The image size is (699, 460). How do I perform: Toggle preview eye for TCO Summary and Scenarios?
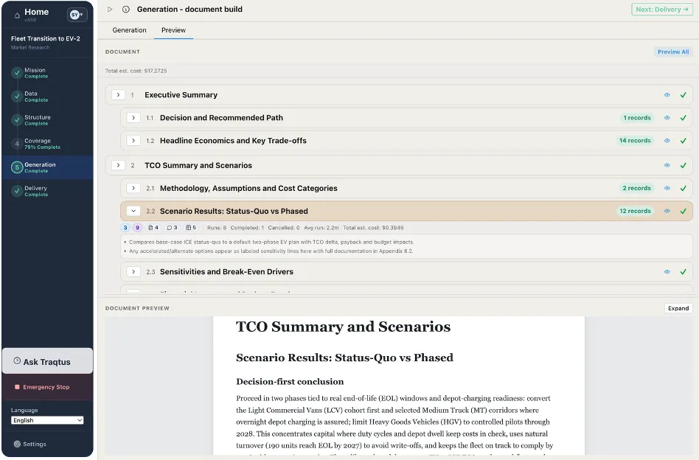(667, 165)
